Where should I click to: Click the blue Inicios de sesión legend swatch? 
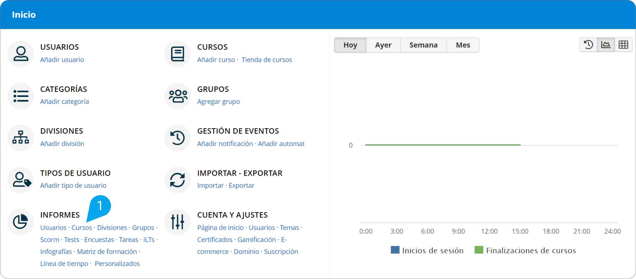pyautogui.click(x=395, y=250)
